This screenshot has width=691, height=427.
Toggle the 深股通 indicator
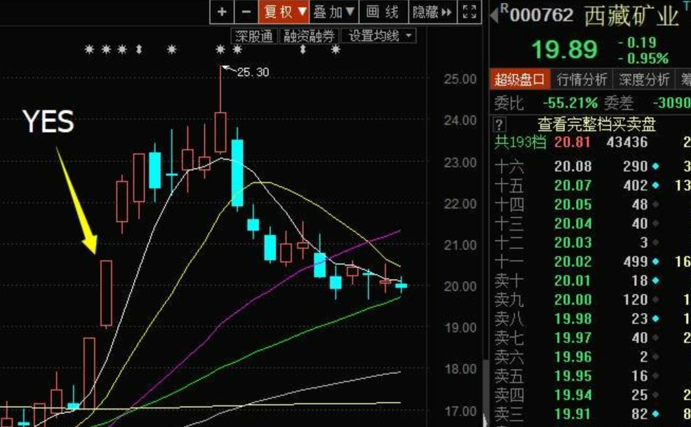click(x=254, y=36)
